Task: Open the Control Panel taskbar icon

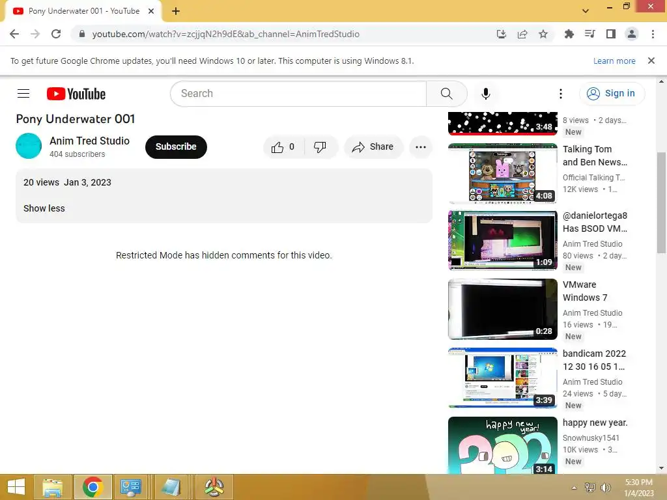Action: pos(130,487)
